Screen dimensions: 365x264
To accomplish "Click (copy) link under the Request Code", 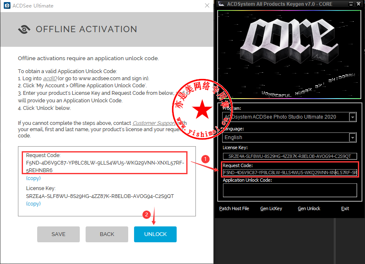I will click(33, 178).
